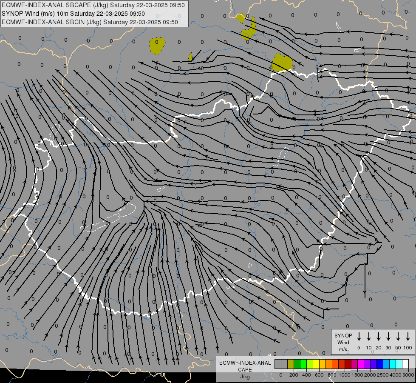Select the amber CAPE legend swatch
The width and height of the screenshot is (416, 383).
[x=323, y=364]
